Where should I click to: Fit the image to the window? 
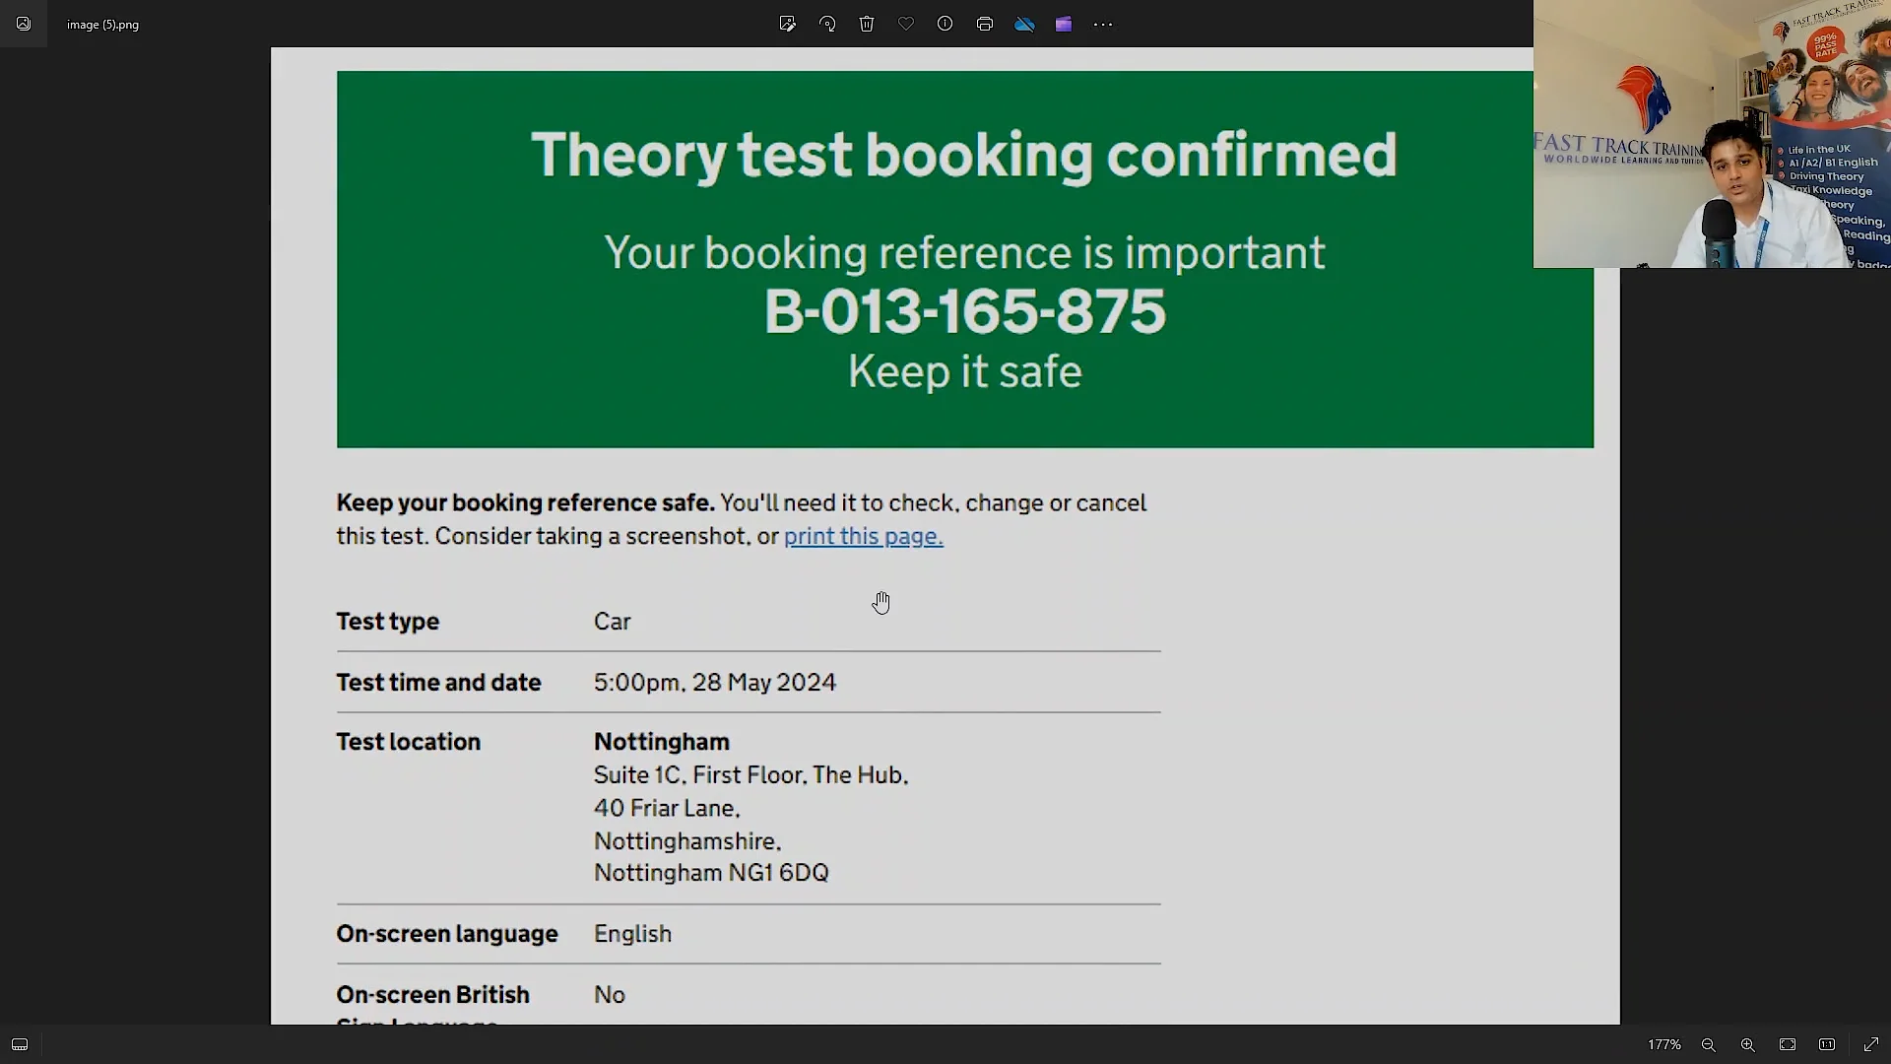1786,1044
